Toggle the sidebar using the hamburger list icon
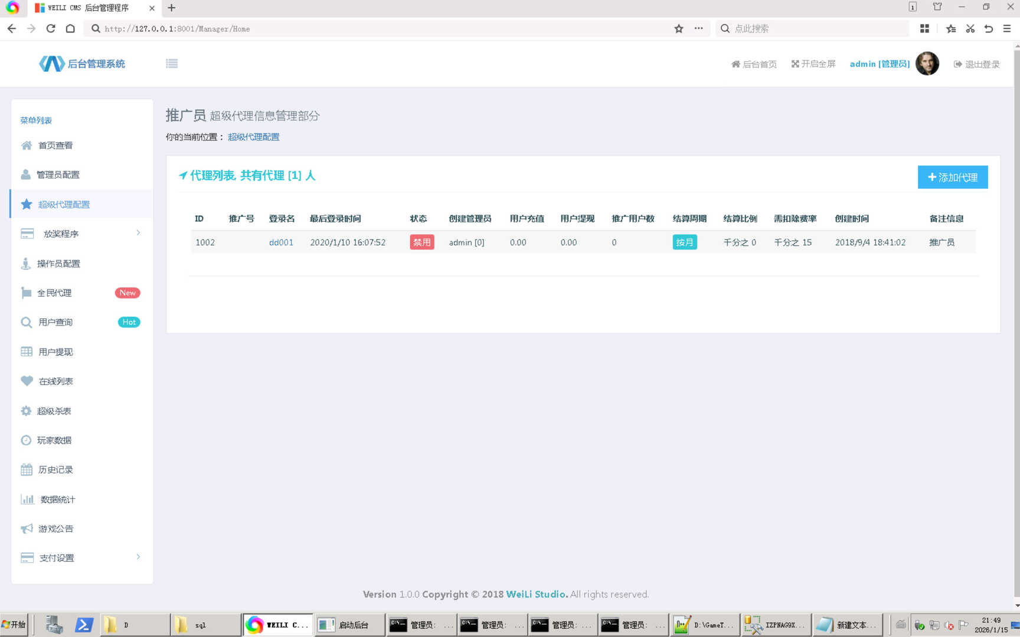The image size is (1020, 637). (x=172, y=63)
